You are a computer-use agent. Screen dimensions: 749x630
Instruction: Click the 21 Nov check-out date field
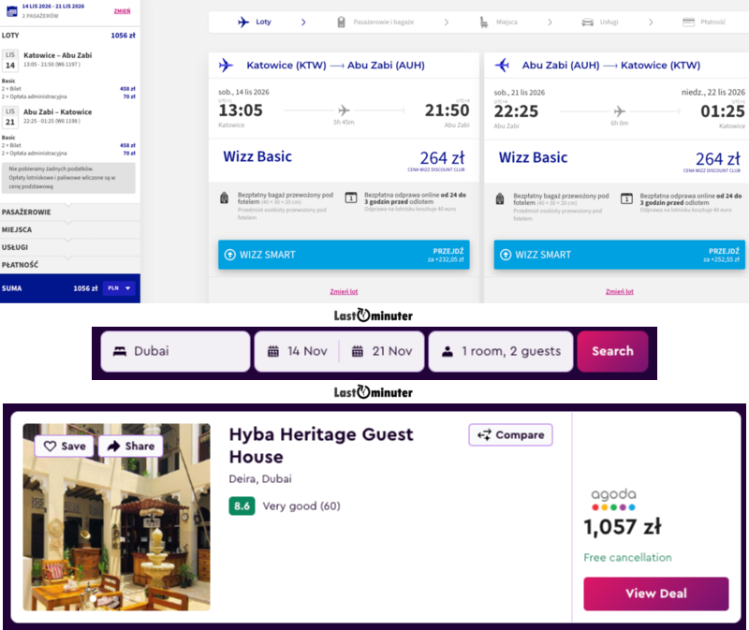(x=382, y=351)
